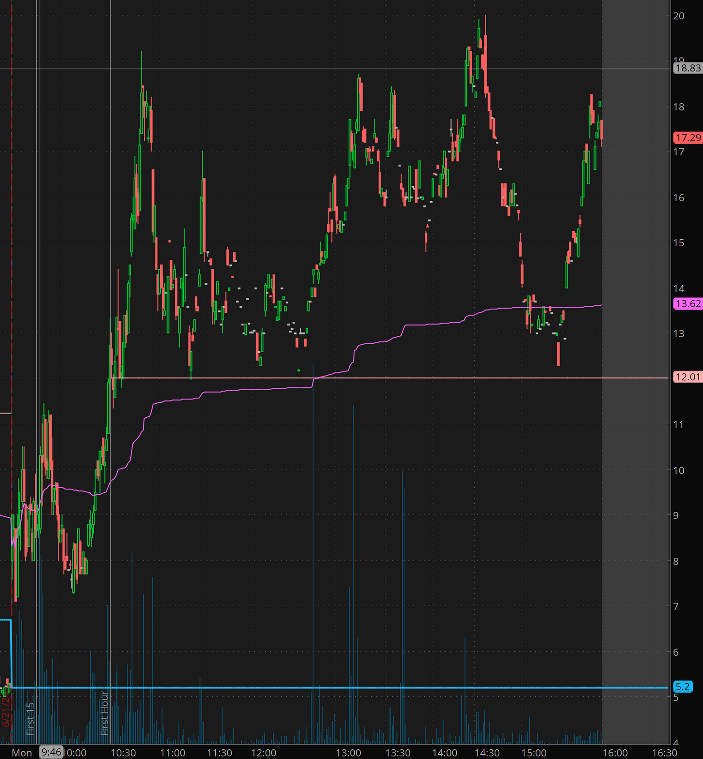
Task: Select the 12.01 price level label
Action: click(688, 377)
